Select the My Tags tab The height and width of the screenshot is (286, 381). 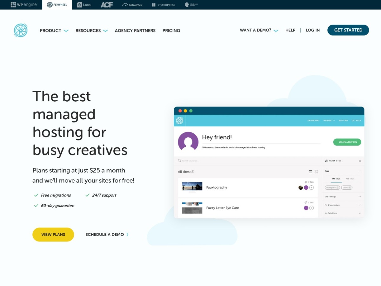pos(337,179)
